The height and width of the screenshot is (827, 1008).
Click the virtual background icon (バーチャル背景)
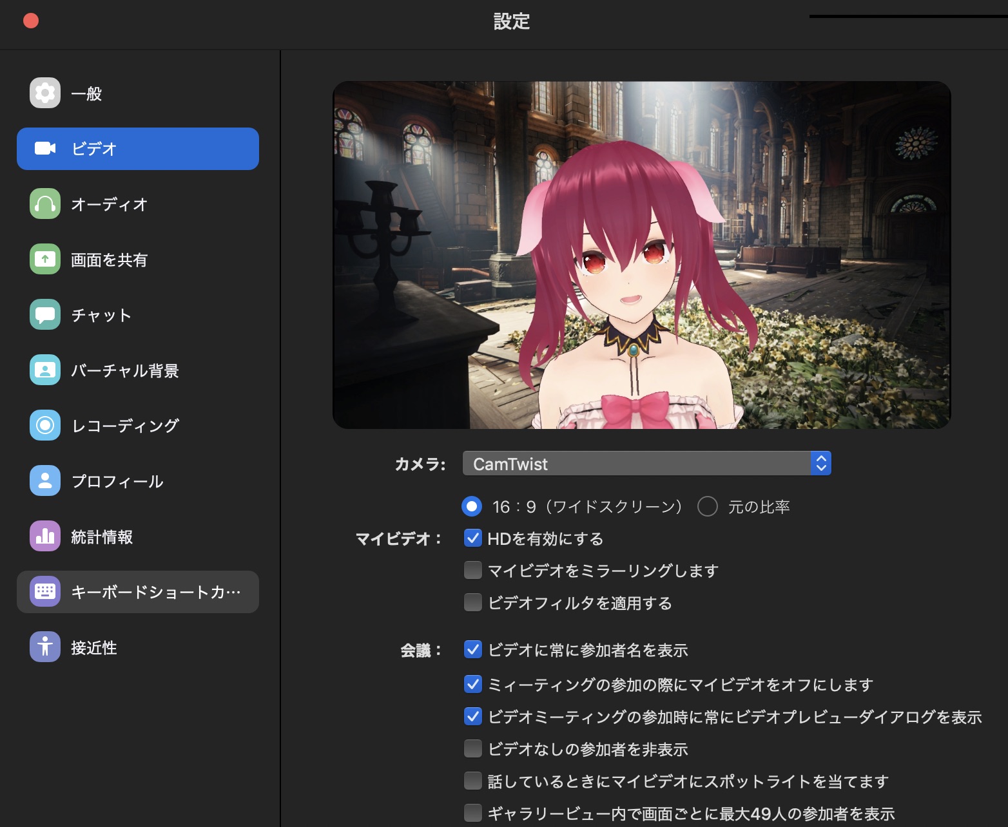click(x=45, y=370)
